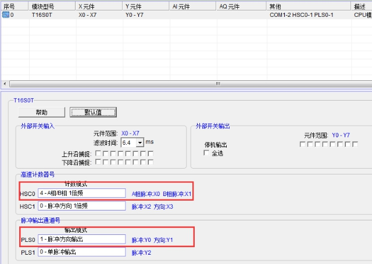Tick the last 上升沿捕捉 checkbox
The width and height of the screenshot is (372, 264).
click(151, 154)
